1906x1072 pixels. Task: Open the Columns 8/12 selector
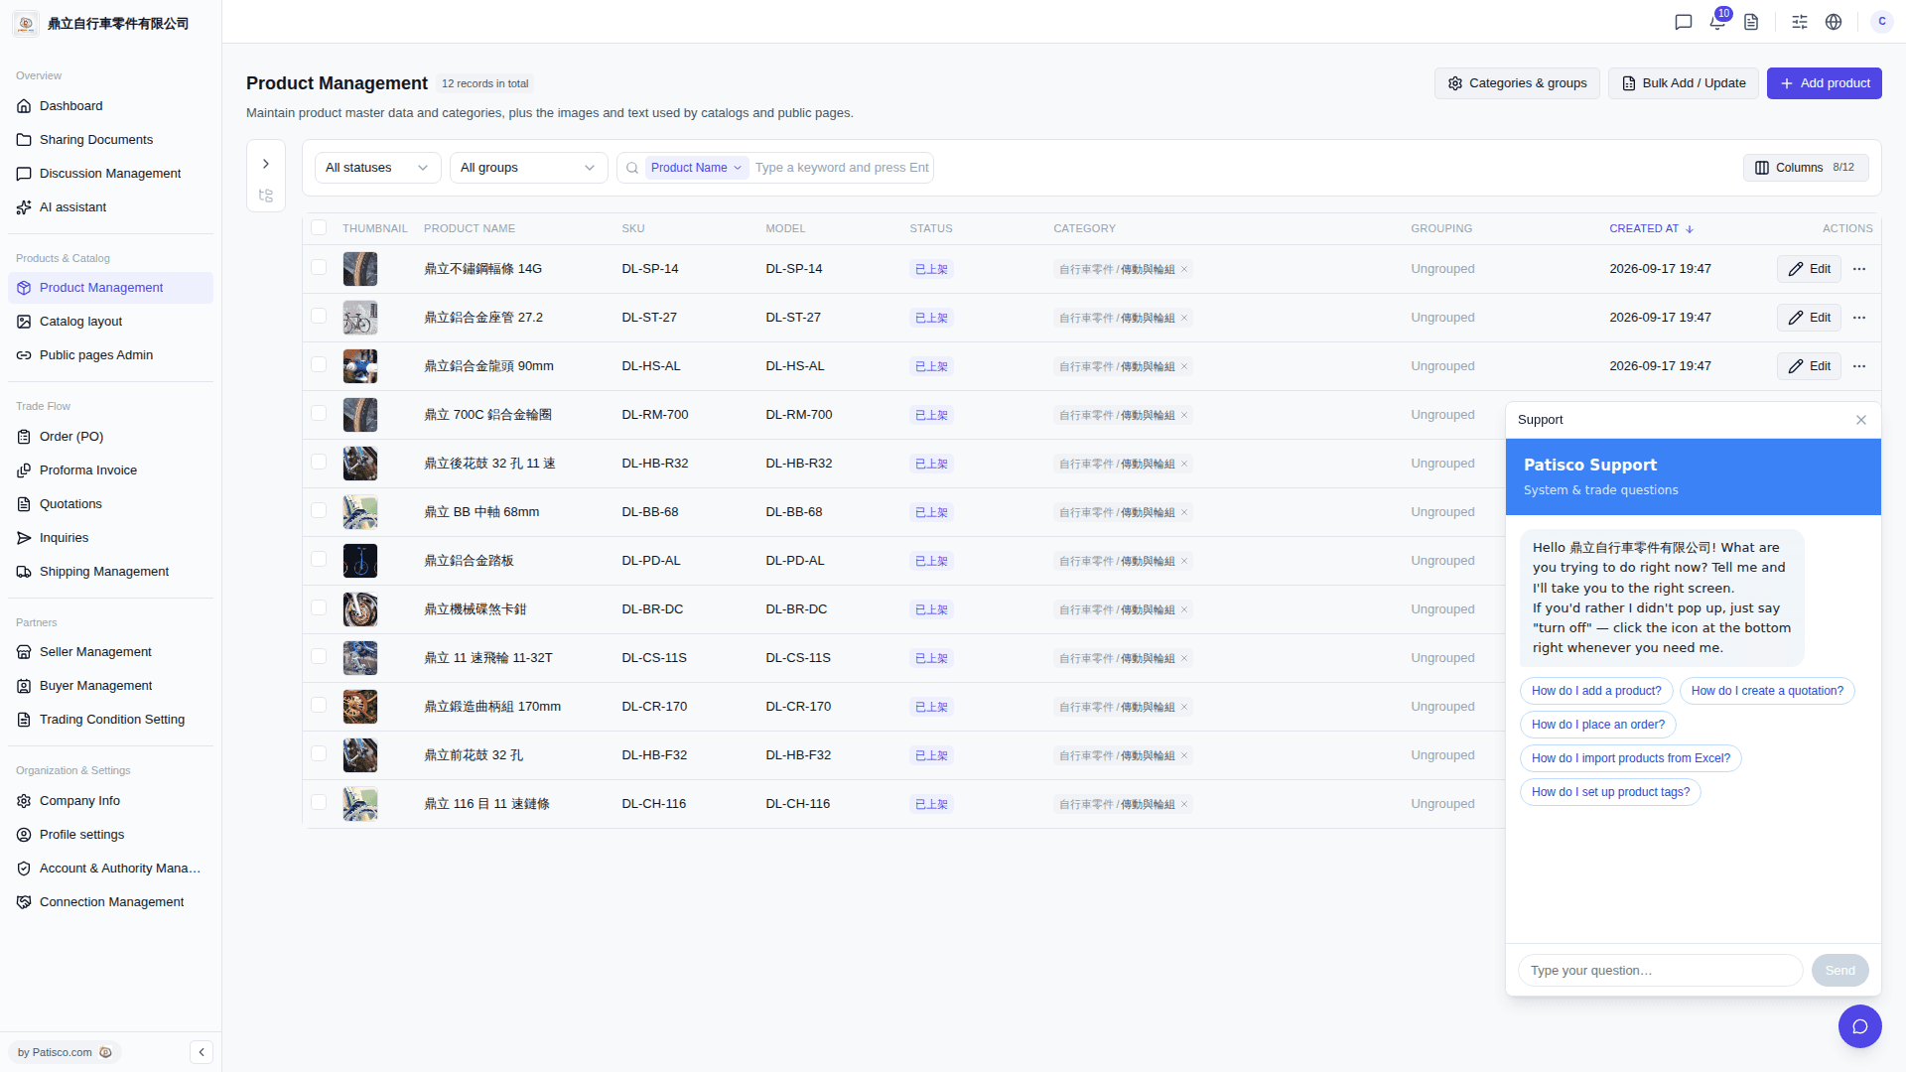click(1805, 168)
